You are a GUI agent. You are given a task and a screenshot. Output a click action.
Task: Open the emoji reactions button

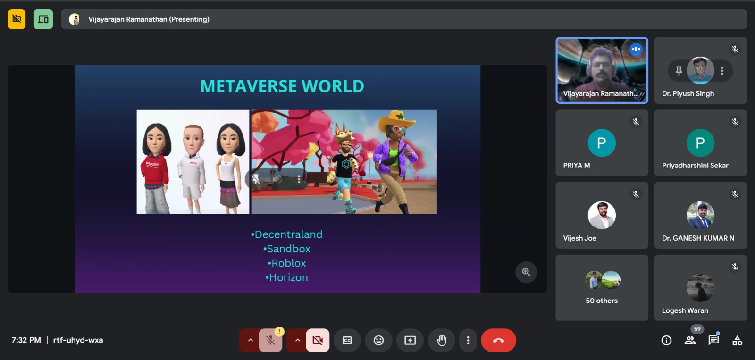(x=378, y=340)
